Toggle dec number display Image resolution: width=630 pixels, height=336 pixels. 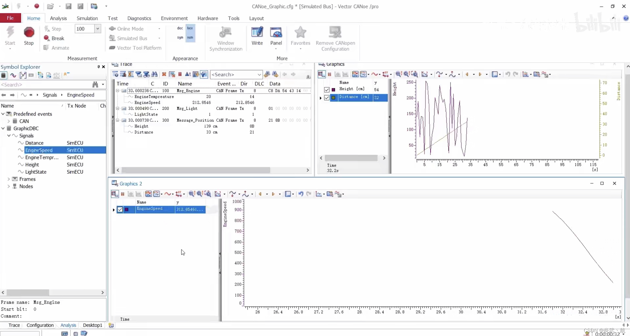[180, 28]
